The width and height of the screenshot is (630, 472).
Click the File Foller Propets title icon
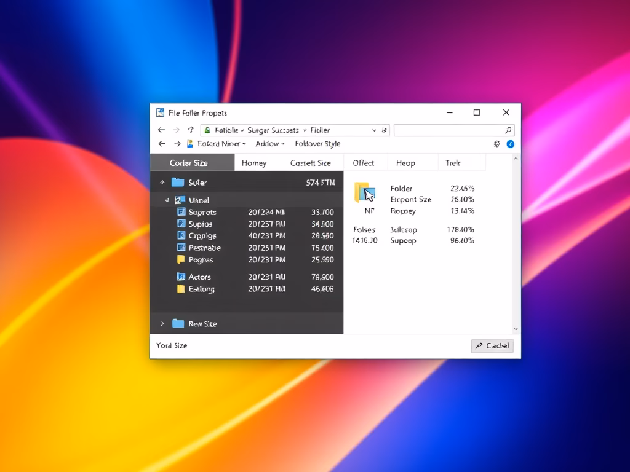point(161,113)
